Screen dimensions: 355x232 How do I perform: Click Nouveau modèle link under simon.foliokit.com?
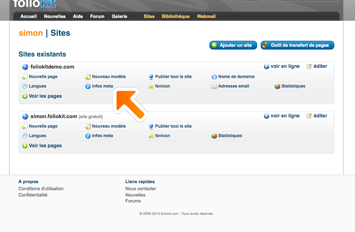(x=109, y=126)
